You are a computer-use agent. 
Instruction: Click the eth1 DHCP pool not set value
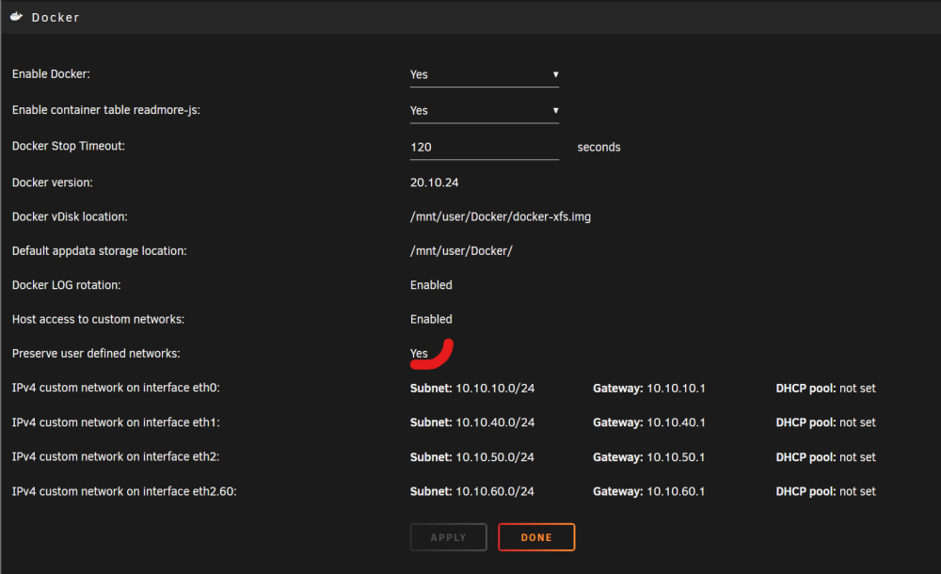click(857, 423)
